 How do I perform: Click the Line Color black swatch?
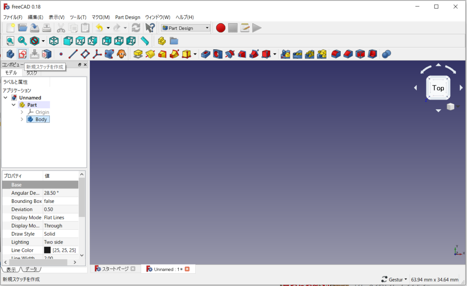pos(47,250)
